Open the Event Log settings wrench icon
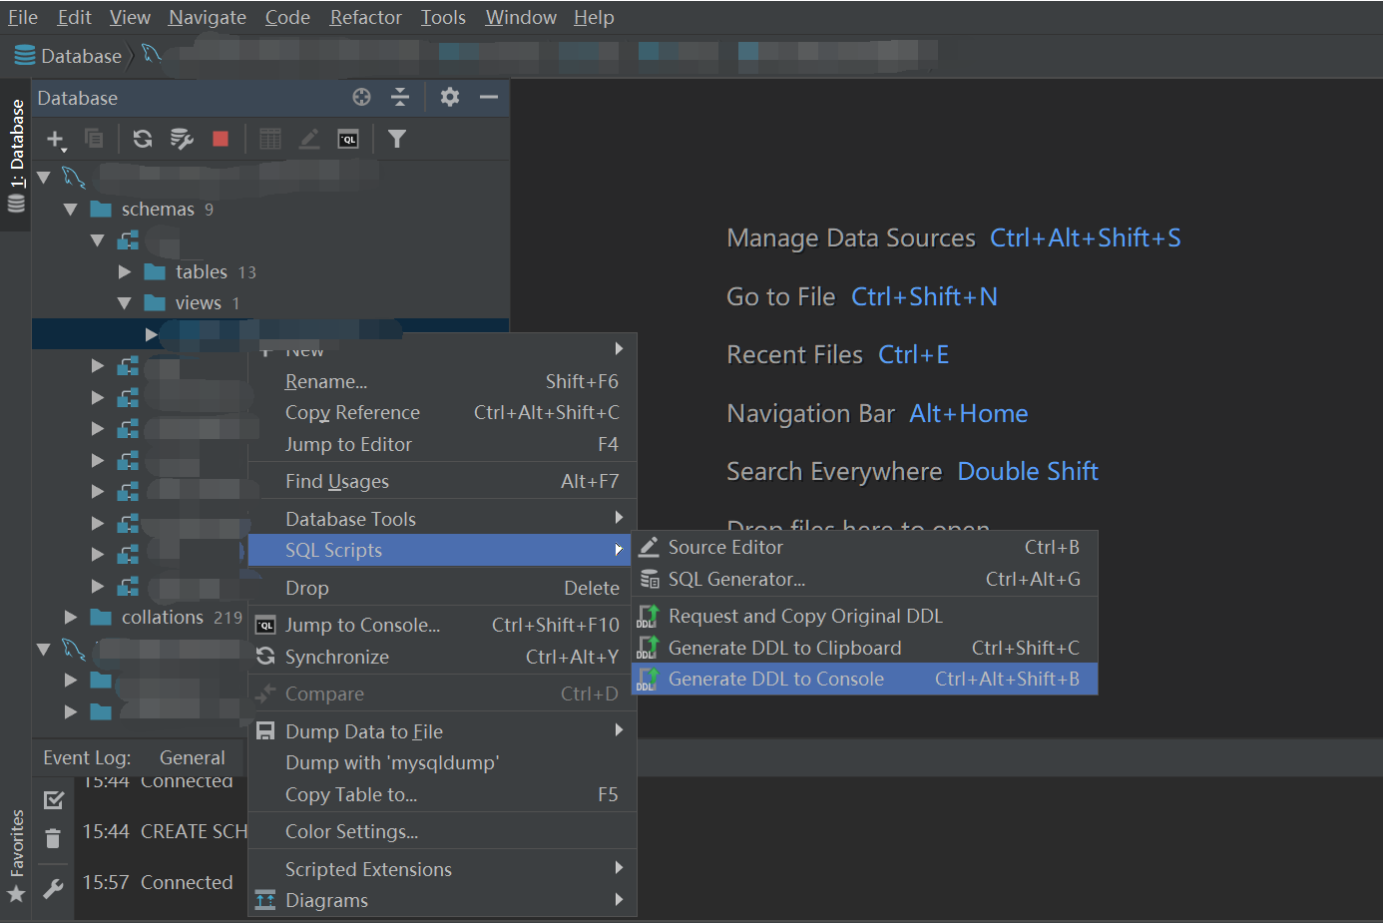The width and height of the screenshot is (1383, 923). (x=54, y=887)
